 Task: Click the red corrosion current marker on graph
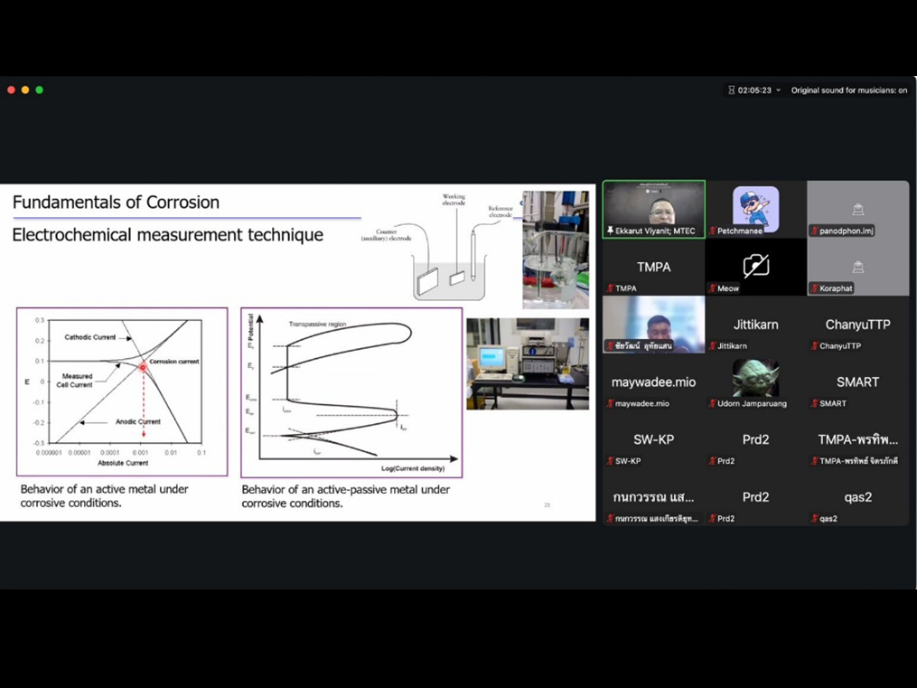[x=143, y=368]
